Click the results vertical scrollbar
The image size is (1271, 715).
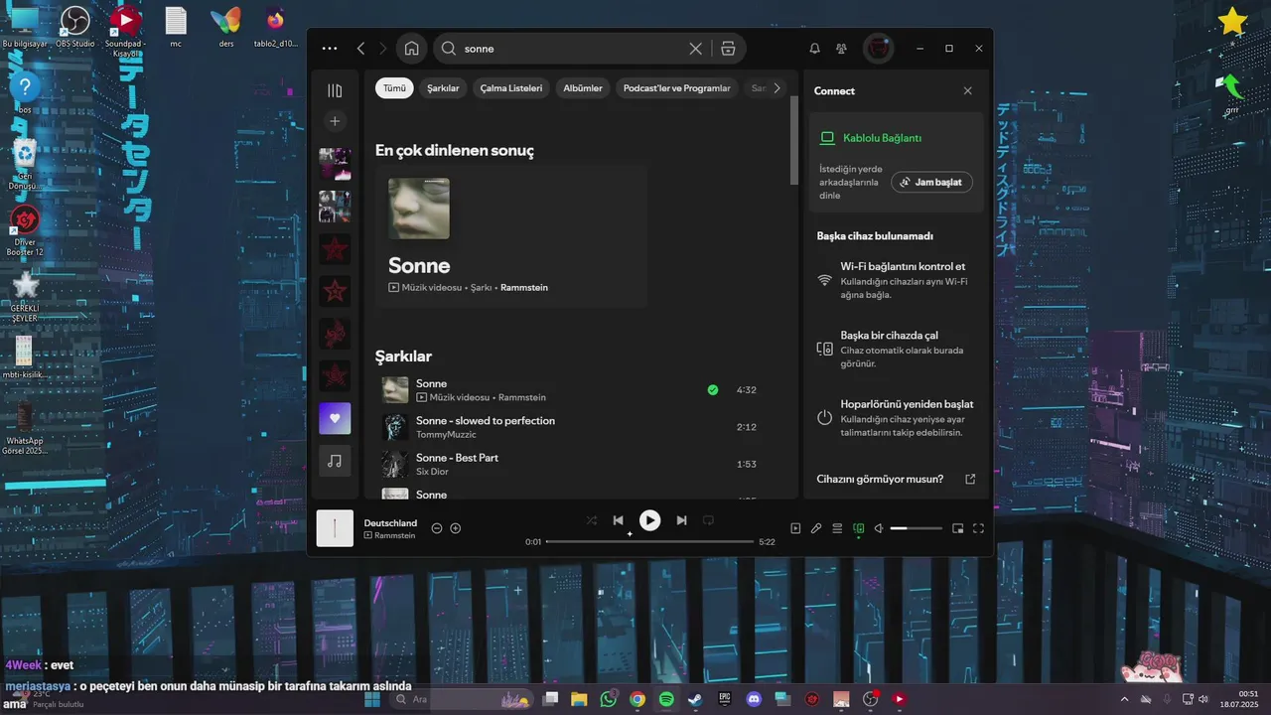click(x=794, y=141)
